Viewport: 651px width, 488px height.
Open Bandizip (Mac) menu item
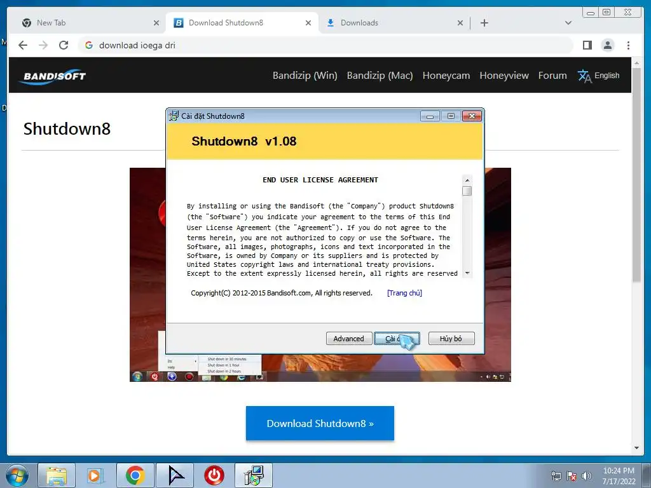tap(380, 76)
